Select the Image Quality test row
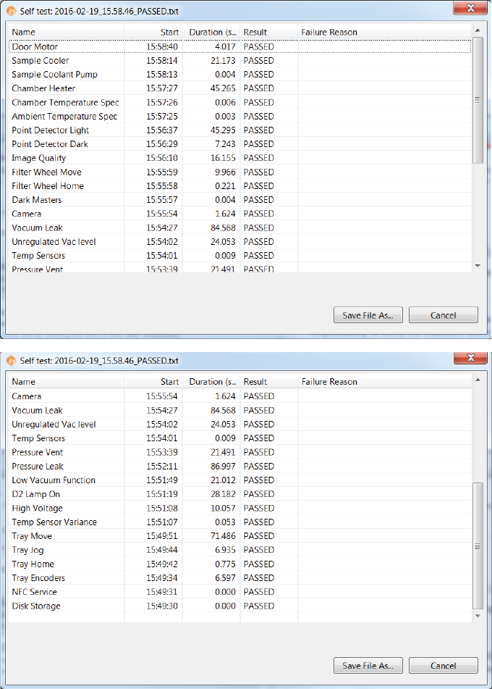Screen dimensions: 492x689 coord(239,158)
